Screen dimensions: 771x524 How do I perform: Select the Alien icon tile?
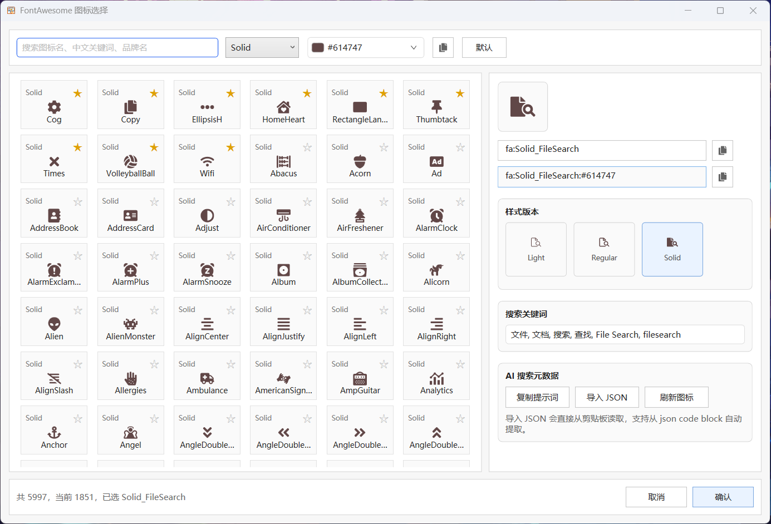(x=54, y=322)
